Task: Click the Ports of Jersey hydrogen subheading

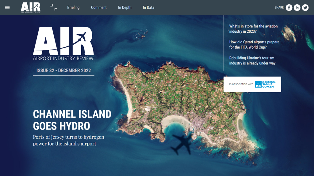Action: [x=68, y=140]
